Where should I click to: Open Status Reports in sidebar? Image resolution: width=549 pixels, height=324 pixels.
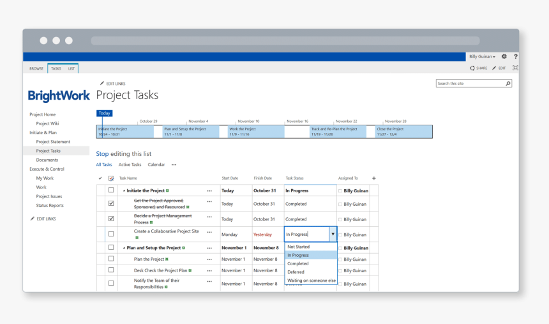tap(50, 206)
